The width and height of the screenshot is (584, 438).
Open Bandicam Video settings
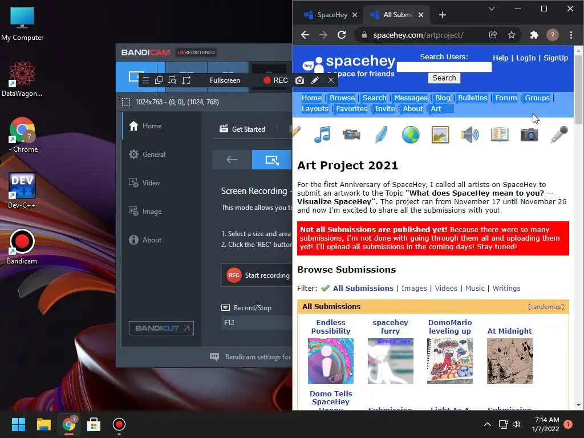(x=144, y=183)
